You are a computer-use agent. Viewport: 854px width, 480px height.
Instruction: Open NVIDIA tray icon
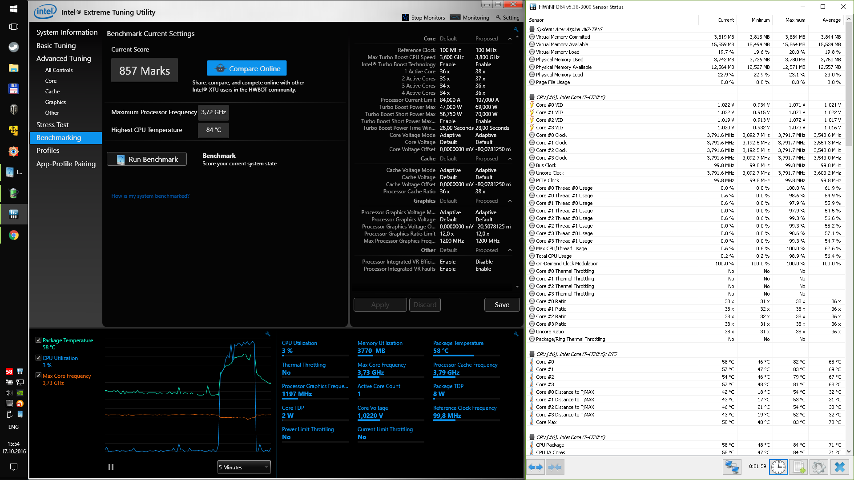coord(20,393)
